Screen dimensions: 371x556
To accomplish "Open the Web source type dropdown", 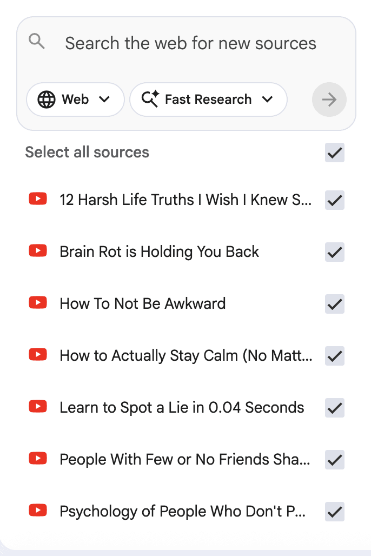I will (x=75, y=100).
